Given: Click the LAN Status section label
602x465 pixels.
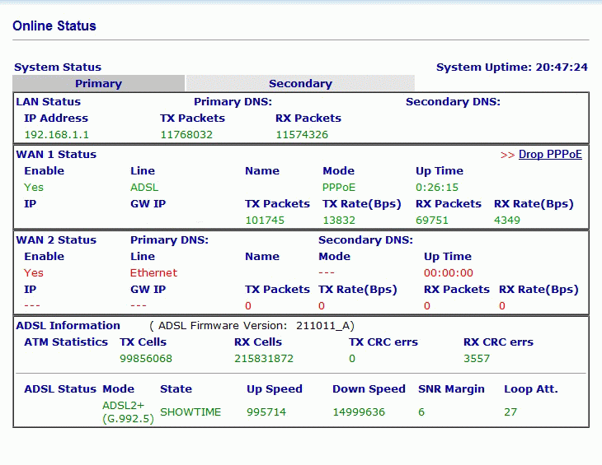Looking at the screenshot, I should point(49,102).
